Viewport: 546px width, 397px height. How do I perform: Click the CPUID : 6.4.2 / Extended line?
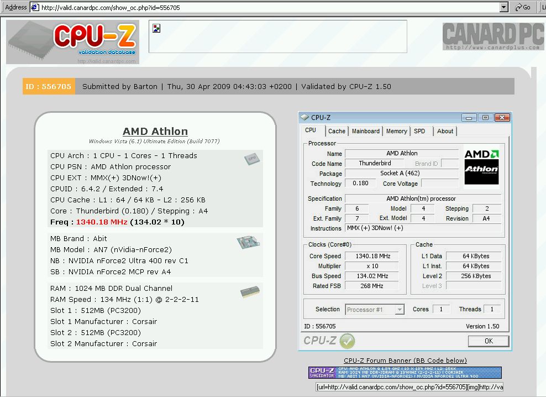(x=107, y=189)
